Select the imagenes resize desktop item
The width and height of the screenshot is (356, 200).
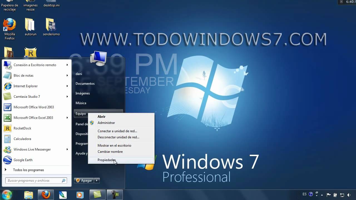click(x=30, y=6)
